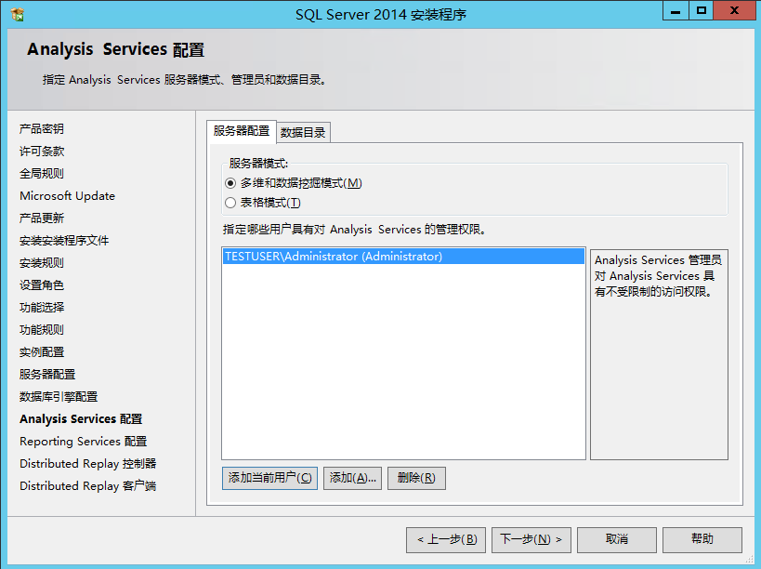This screenshot has height=569, width=761.
Task: Click the 设置角色 step in sidebar
Action: pos(42,285)
